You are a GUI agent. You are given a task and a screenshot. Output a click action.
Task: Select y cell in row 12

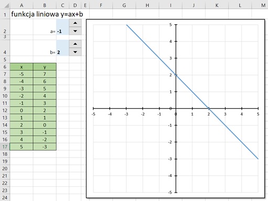45,110
